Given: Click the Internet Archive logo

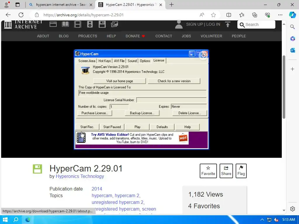Looking at the screenshot, I should coord(23,24).
